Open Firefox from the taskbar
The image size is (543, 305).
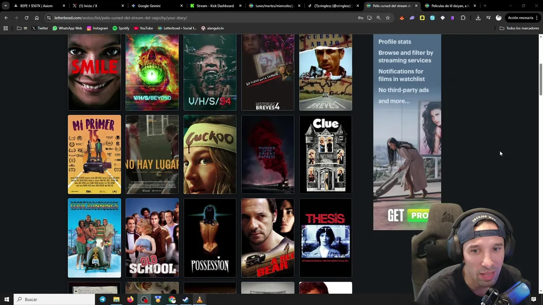coord(130,299)
